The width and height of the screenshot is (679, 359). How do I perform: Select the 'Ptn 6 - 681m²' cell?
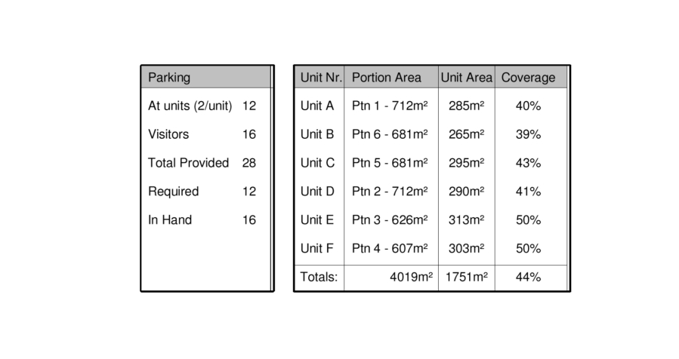point(390,135)
